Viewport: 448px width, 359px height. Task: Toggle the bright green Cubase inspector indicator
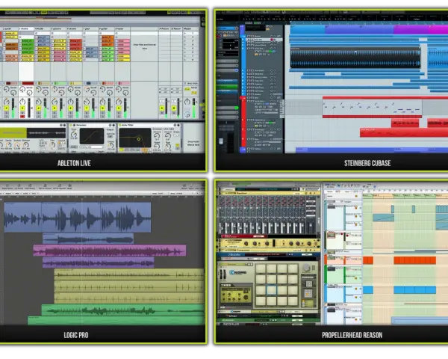point(236,108)
